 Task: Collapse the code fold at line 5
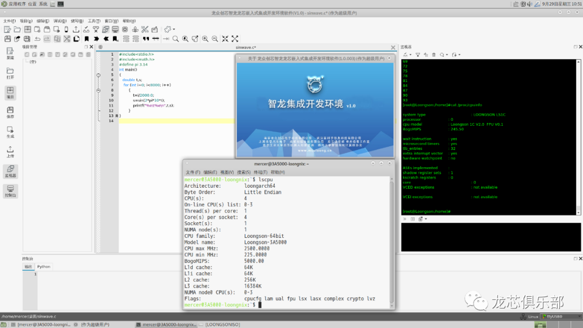pyautogui.click(x=98, y=74)
